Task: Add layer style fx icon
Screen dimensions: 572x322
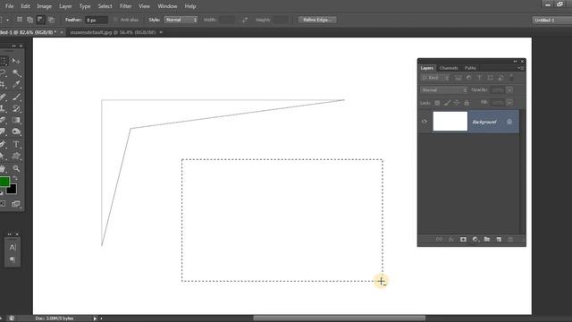Action: coord(451,240)
